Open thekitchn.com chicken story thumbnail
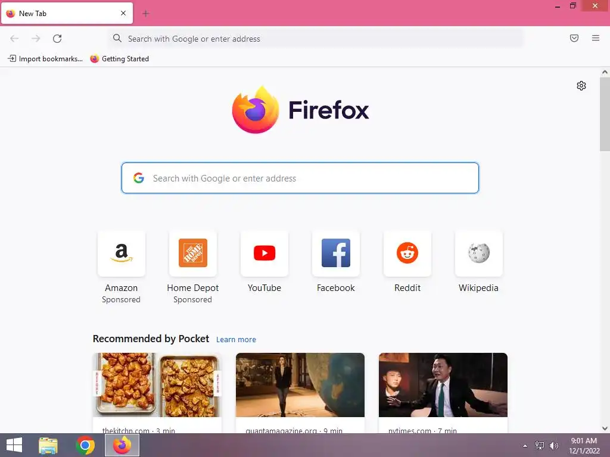The height and width of the screenshot is (457, 610). pyautogui.click(x=157, y=385)
